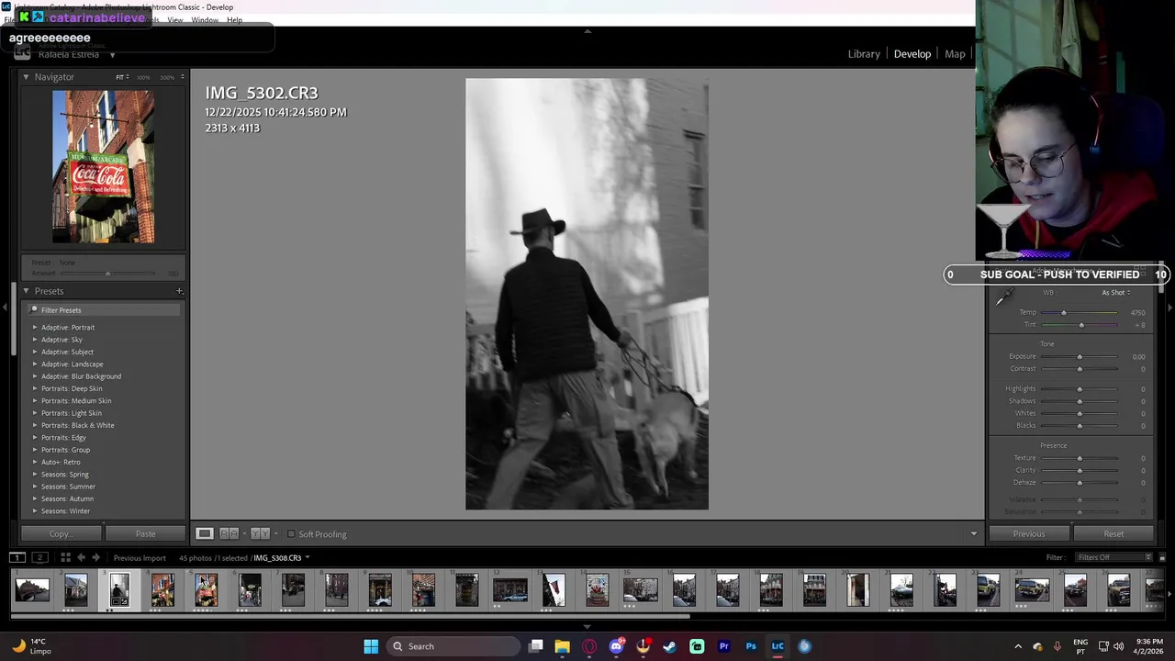The width and height of the screenshot is (1175, 661).
Task: Open toolbar content dropdown arrow
Action: point(974,533)
